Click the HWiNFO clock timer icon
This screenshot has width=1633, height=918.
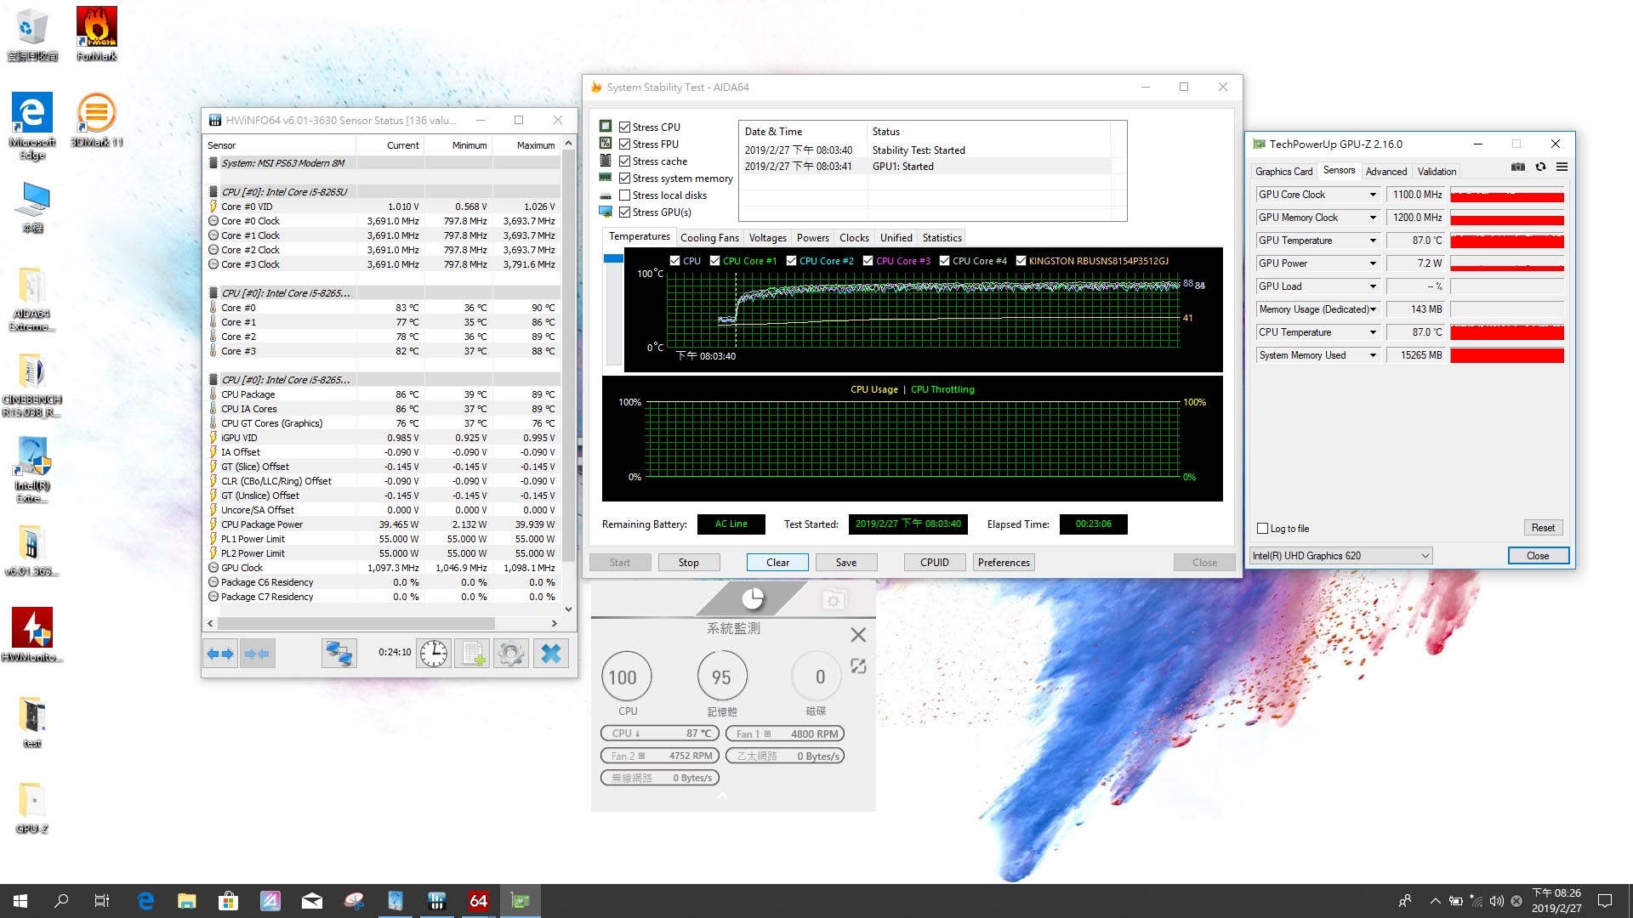coord(434,653)
